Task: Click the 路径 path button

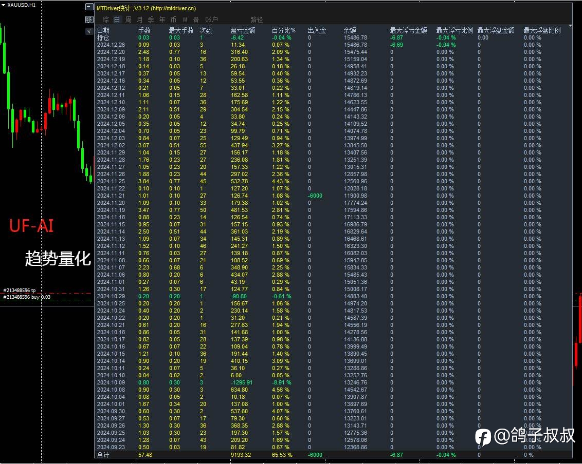Action: 257,20
